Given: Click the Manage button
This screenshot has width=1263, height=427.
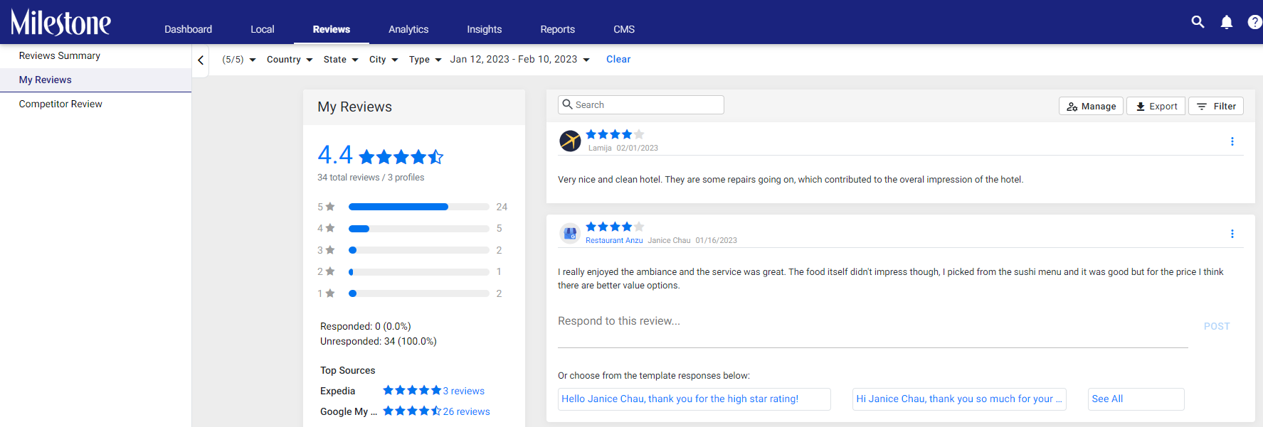Looking at the screenshot, I should pyautogui.click(x=1091, y=106).
